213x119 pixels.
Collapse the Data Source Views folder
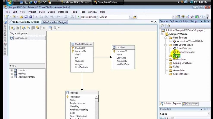click(x=166, y=45)
